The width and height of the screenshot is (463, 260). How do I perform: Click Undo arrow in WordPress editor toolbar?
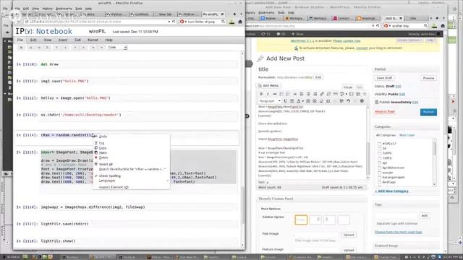point(349,101)
